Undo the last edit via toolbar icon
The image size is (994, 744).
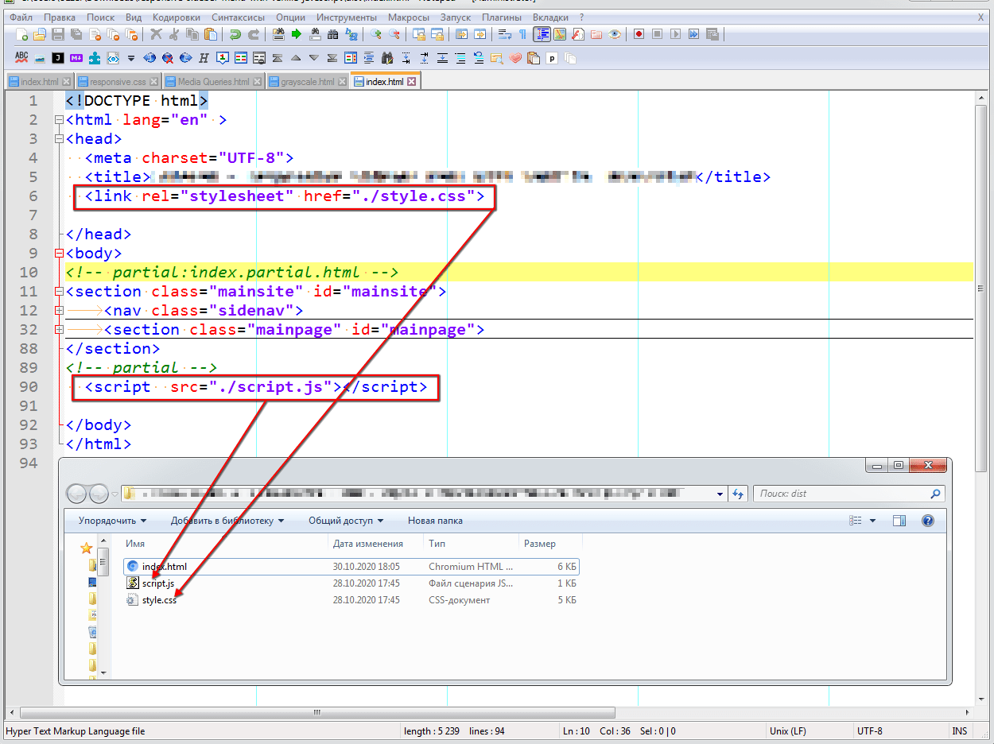pos(236,34)
